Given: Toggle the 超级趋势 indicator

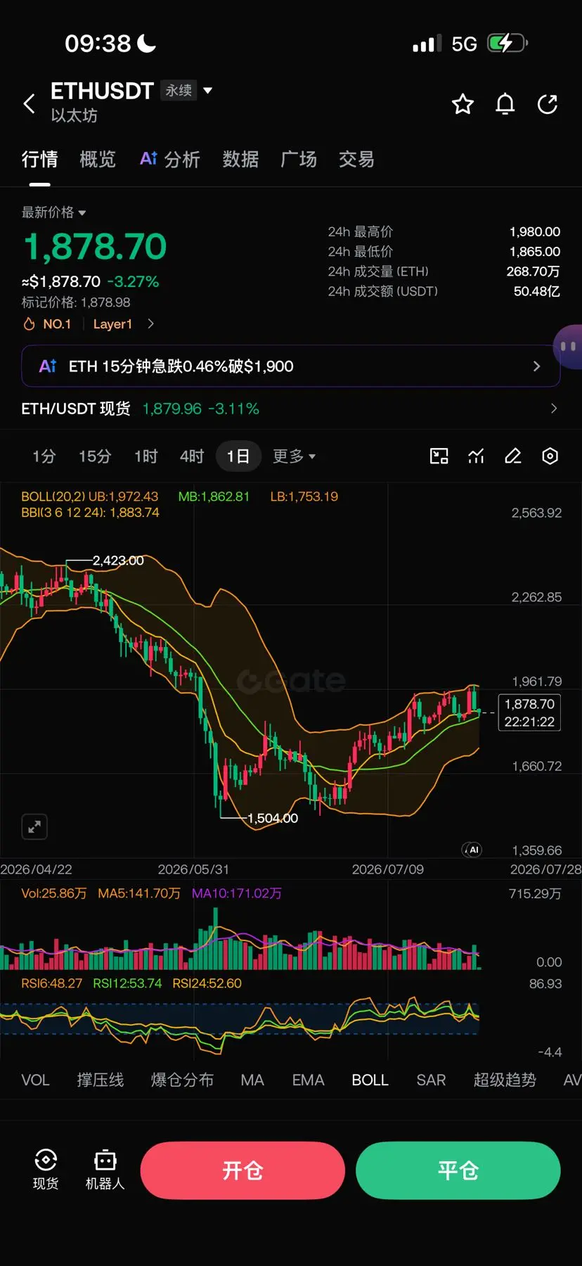Looking at the screenshot, I should 505,1080.
